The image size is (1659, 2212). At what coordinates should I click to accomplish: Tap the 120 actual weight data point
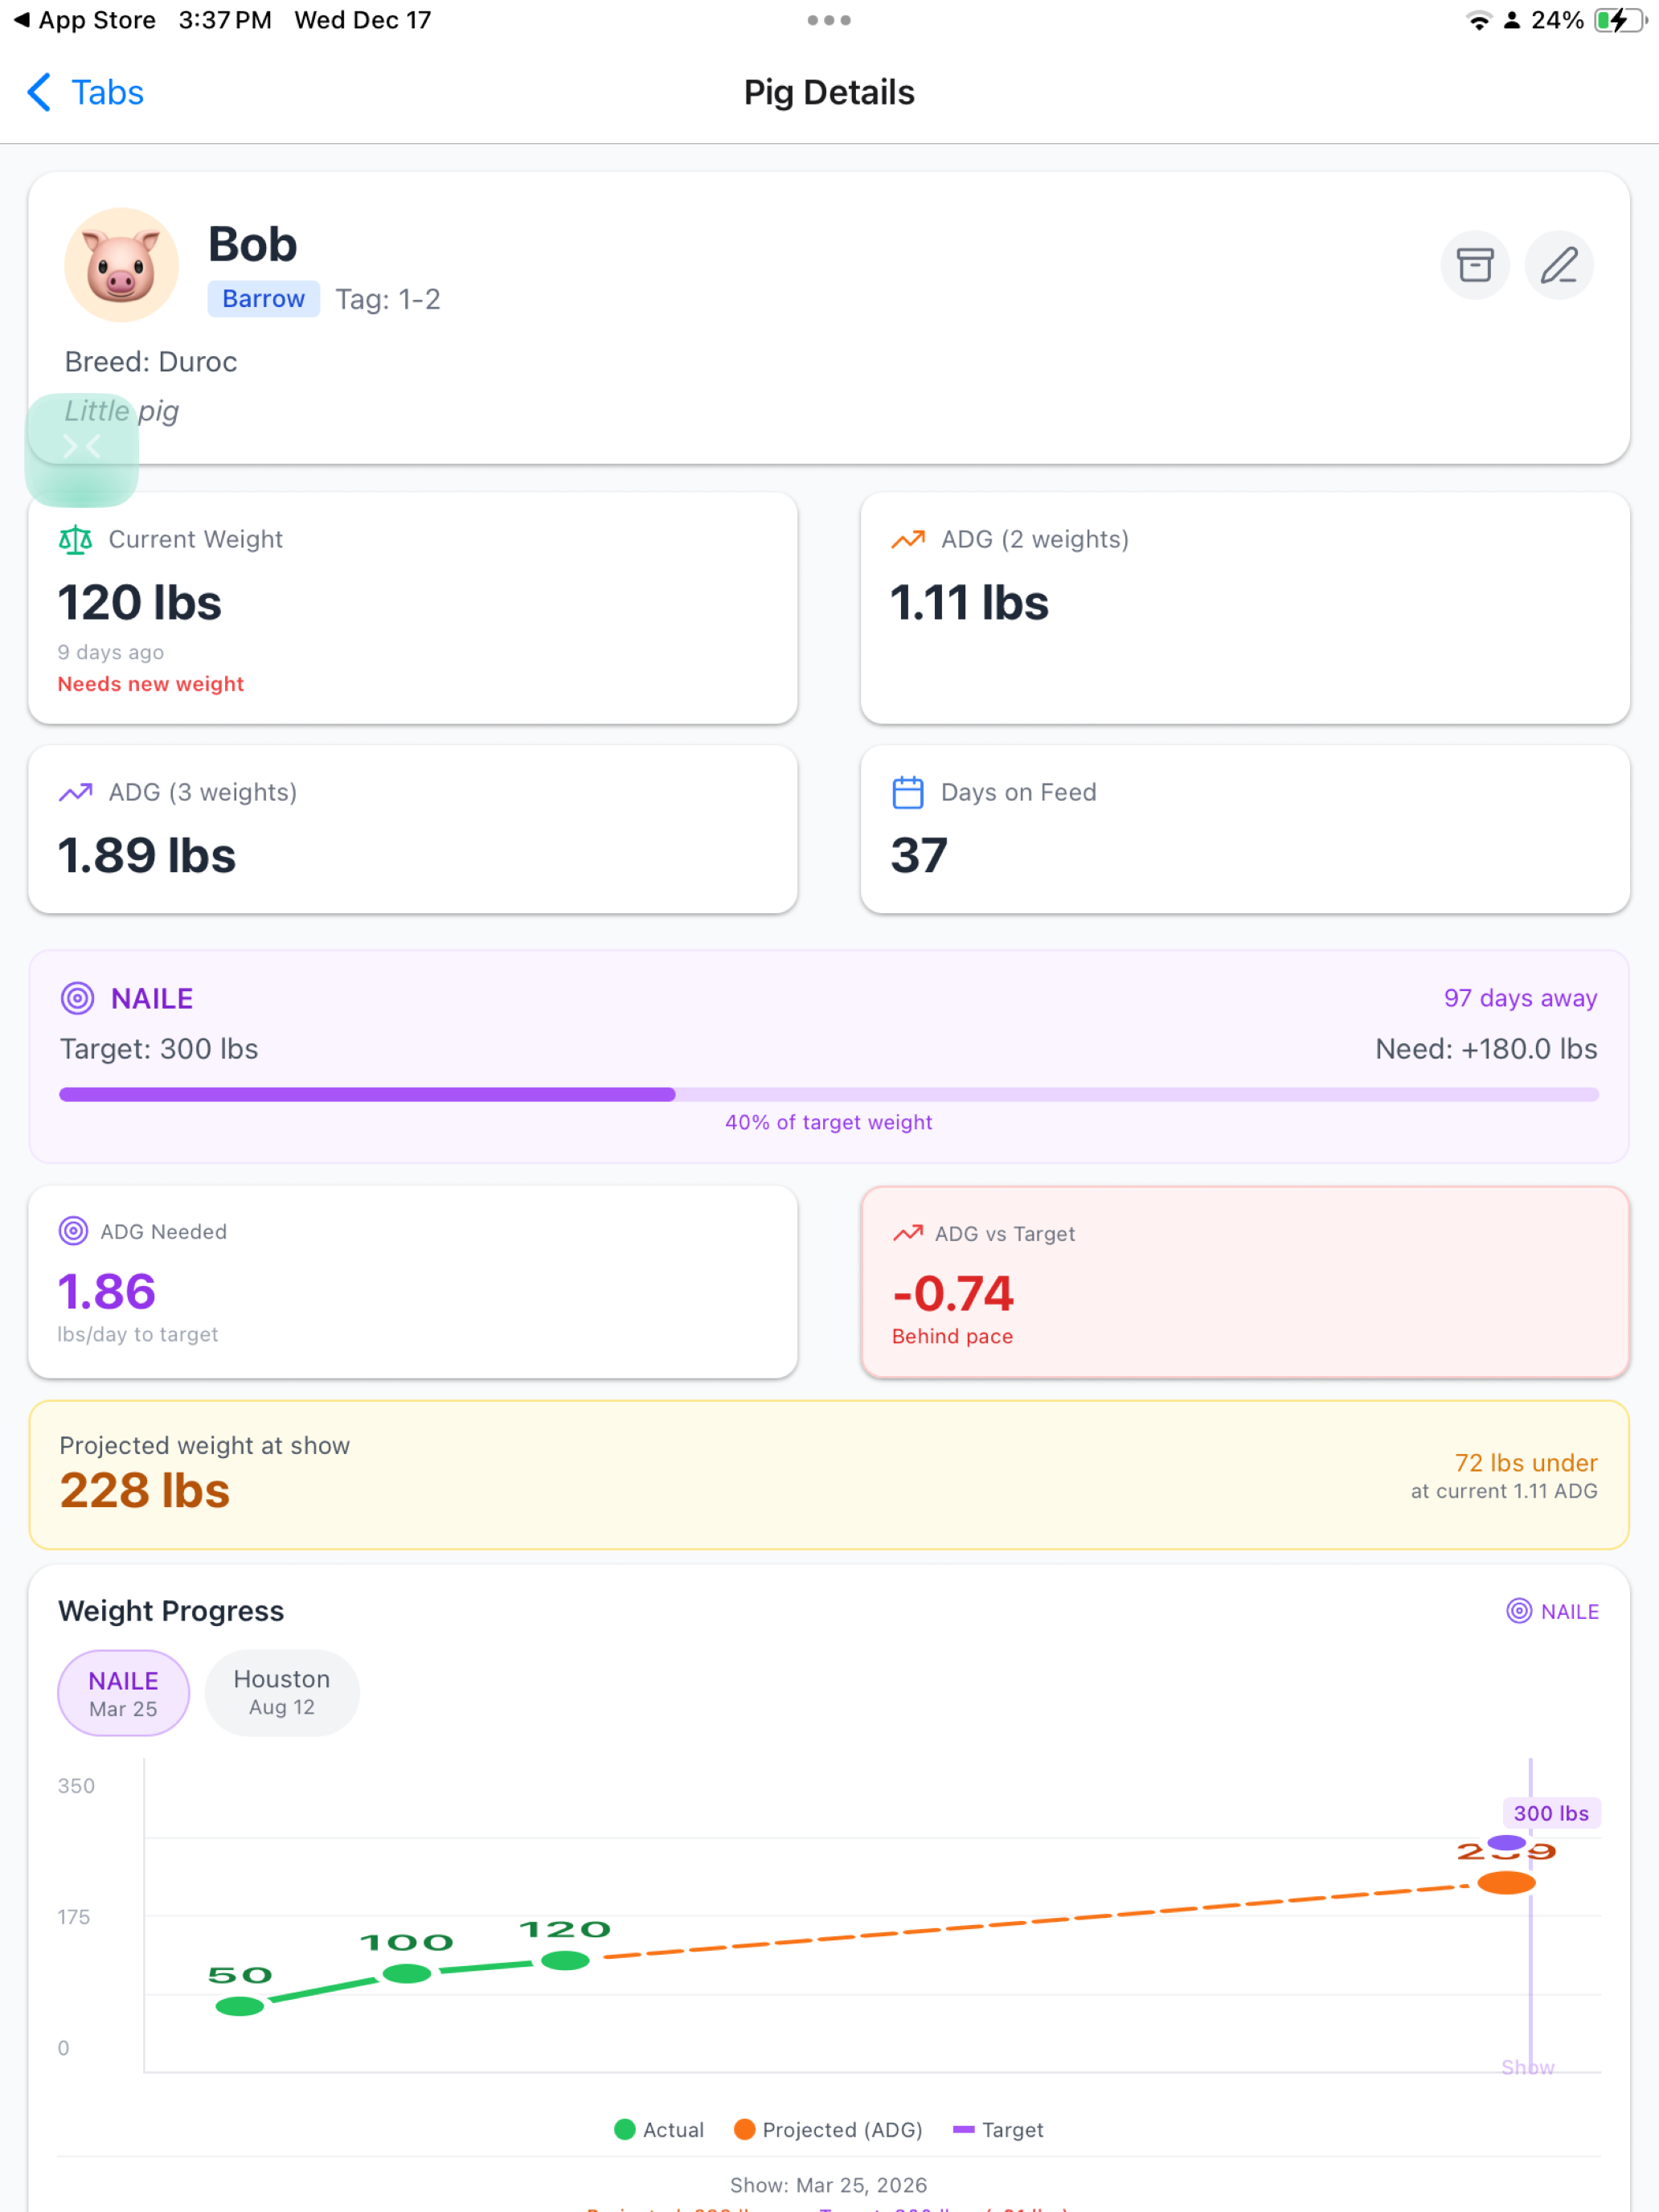click(565, 1961)
